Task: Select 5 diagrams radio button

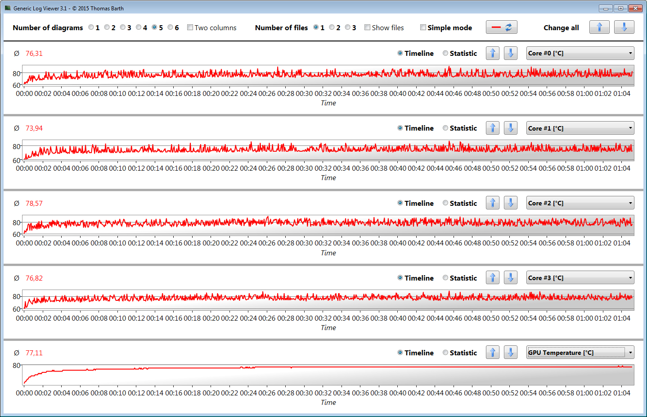Action: (154, 27)
